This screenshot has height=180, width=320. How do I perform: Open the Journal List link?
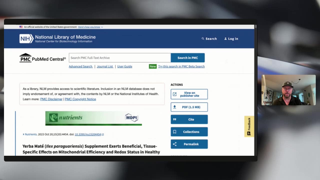click(x=105, y=66)
